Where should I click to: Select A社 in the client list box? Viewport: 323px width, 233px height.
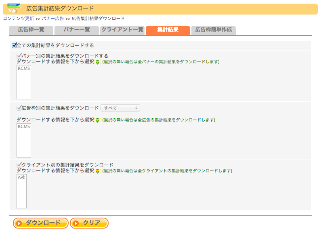click(x=21, y=177)
